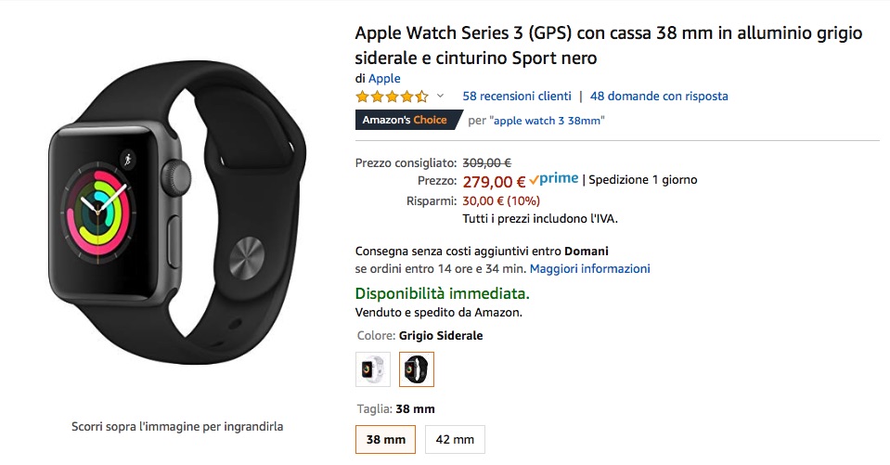Image resolution: width=890 pixels, height=465 pixels.
Task: Click the Apple Watch Series 3 product title
Action: pos(608,46)
